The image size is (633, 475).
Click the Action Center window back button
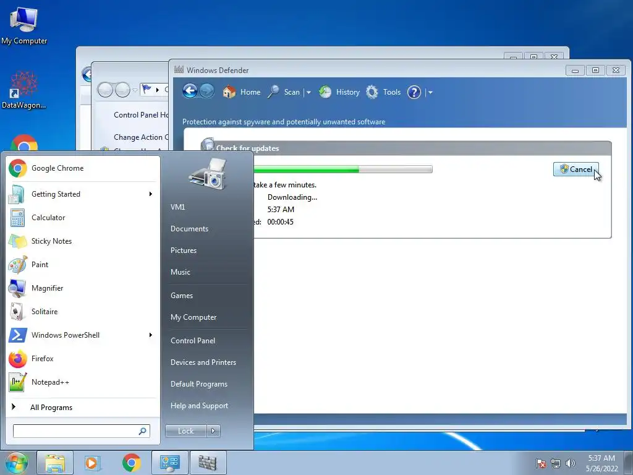click(105, 90)
